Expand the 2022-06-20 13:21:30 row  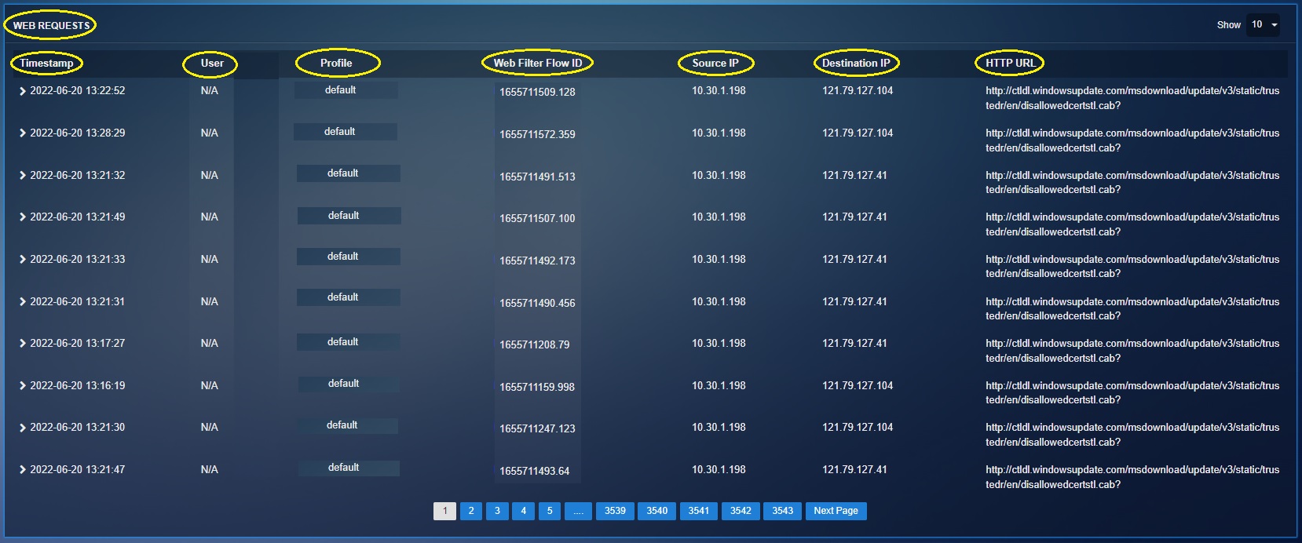23,428
